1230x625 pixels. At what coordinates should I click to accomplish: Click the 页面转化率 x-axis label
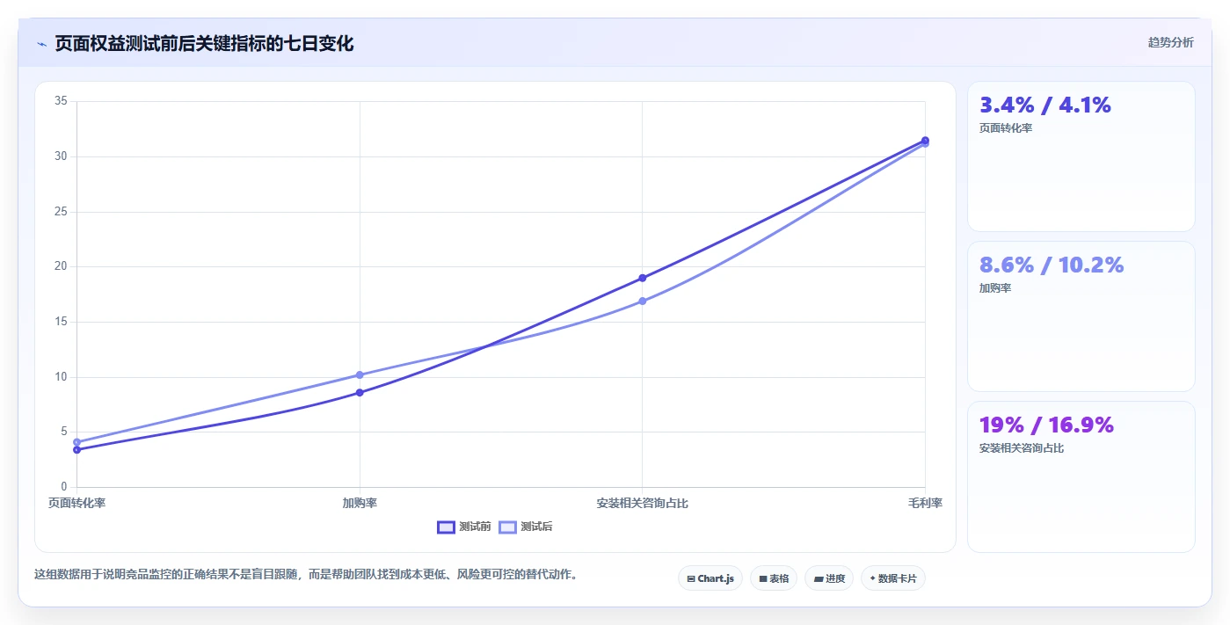[76, 504]
